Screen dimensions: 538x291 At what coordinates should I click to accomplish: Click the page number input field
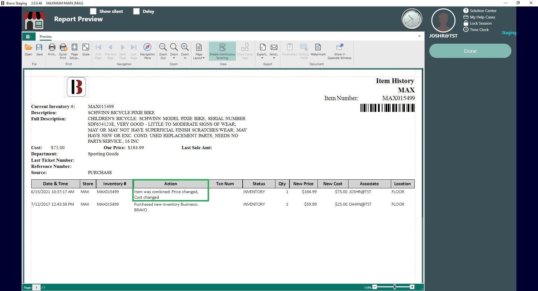[36, 288]
